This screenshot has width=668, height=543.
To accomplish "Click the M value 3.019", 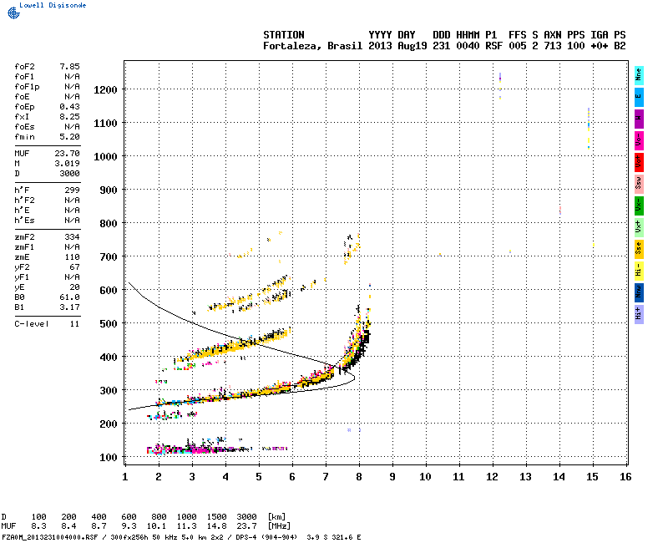I will click(x=67, y=163).
